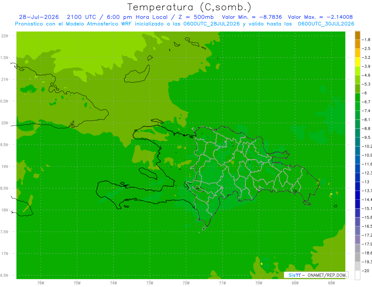Screen dimensions: 372x287
Task: Pick the gray swatch between -18.6 and -19.3
Action: coord(357,257)
